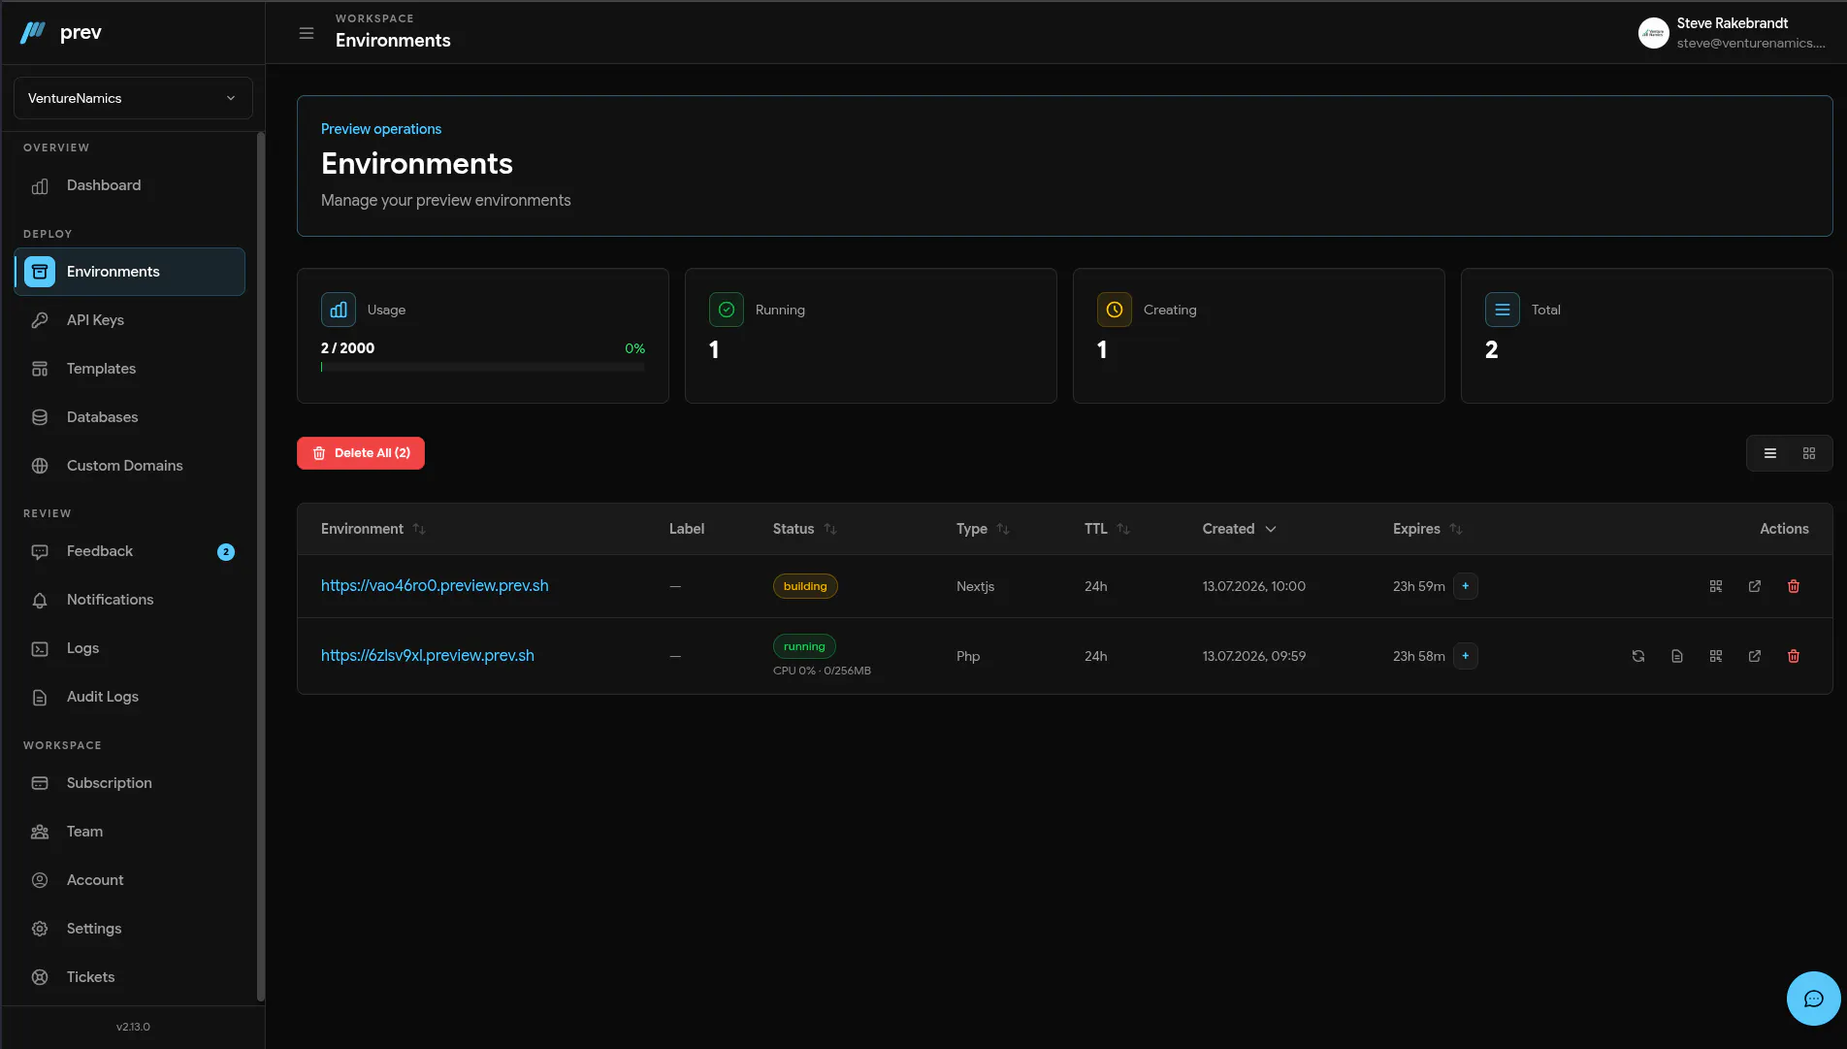Show QR code for vao46ro0 environment
Viewport: 1847px width, 1049px height.
(1716, 586)
